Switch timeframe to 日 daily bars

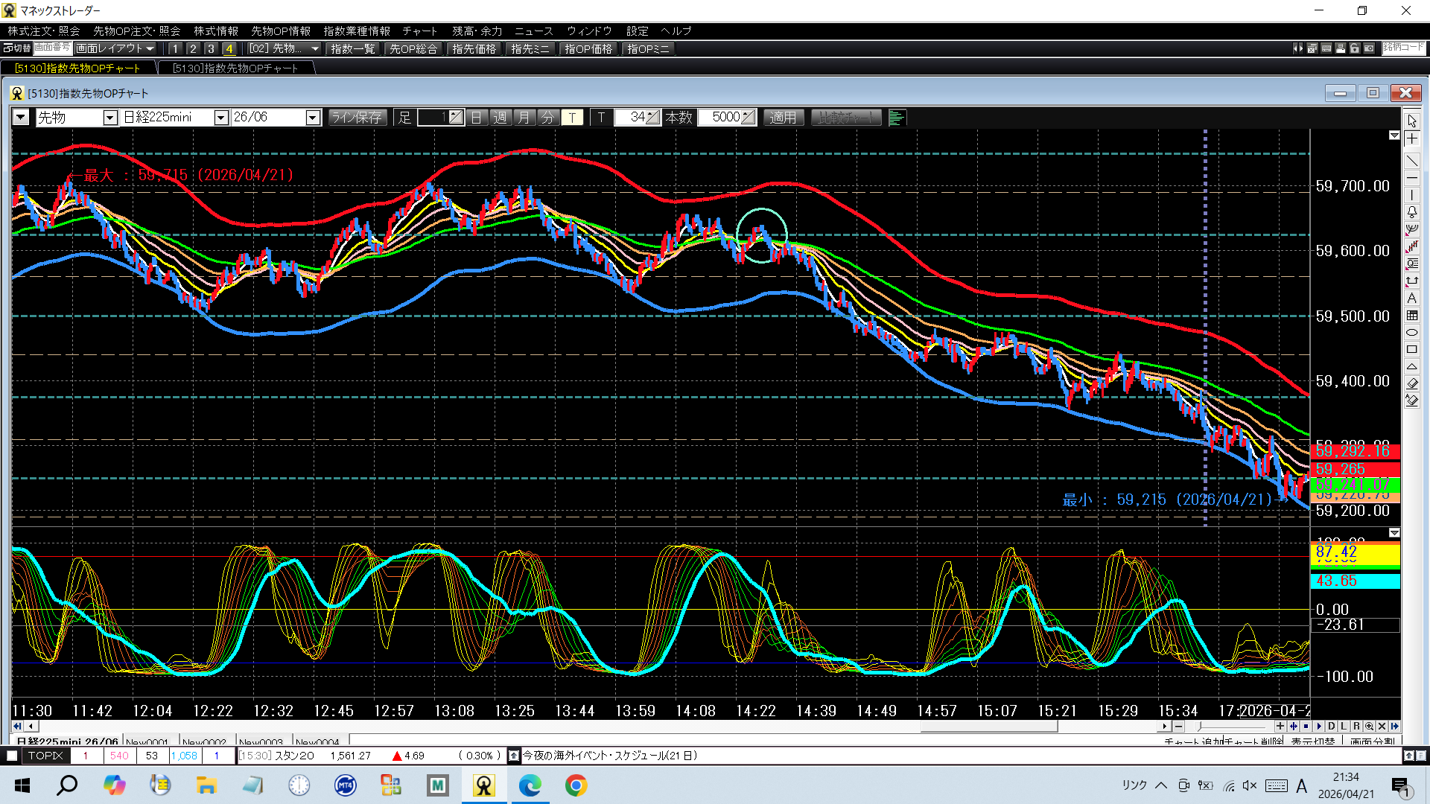tap(477, 118)
